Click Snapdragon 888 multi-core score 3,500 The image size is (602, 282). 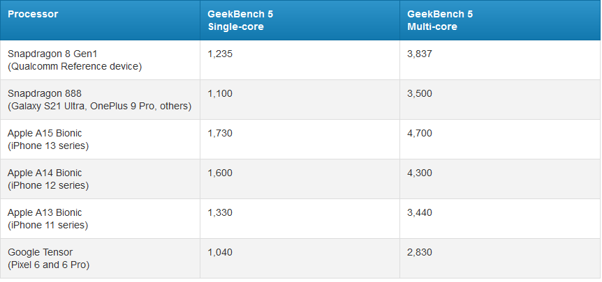pyautogui.click(x=420, y=93)
